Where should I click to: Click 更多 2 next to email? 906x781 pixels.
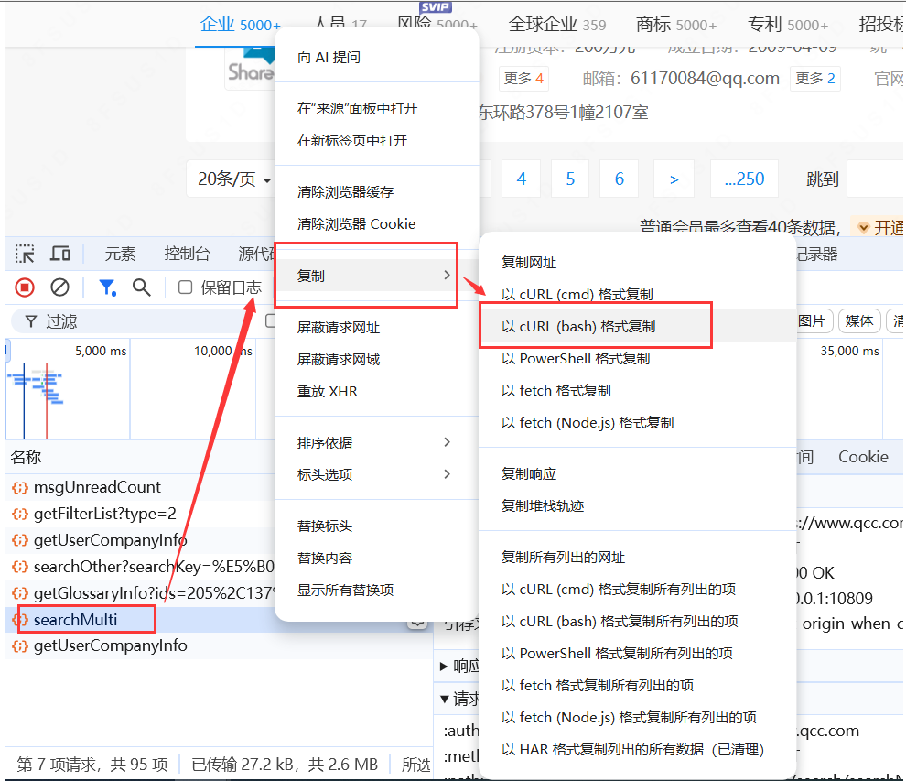coord(815,79)
